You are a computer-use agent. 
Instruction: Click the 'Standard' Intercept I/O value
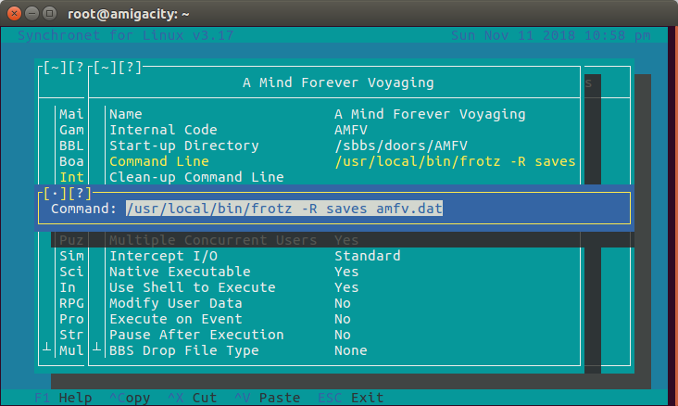coord(368,256)
